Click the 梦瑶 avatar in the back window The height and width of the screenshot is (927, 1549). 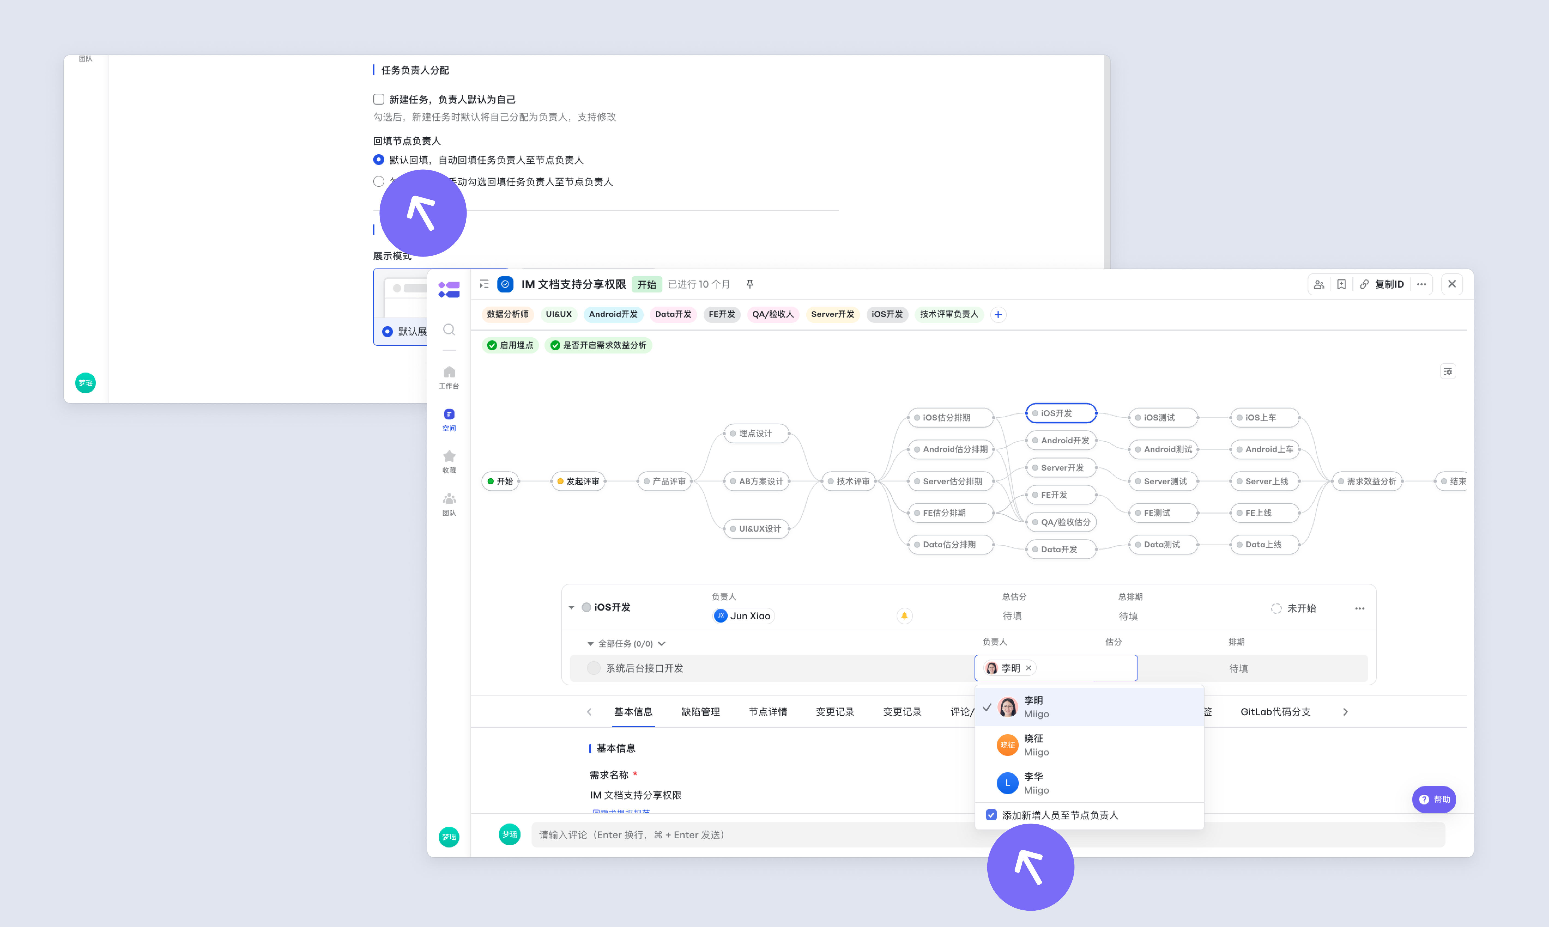86,383
